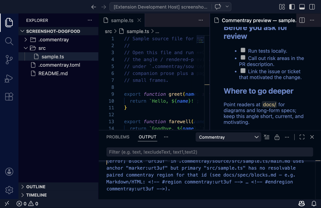
Task: Toggle the secondary side bar
Action: tap(312, 7)
